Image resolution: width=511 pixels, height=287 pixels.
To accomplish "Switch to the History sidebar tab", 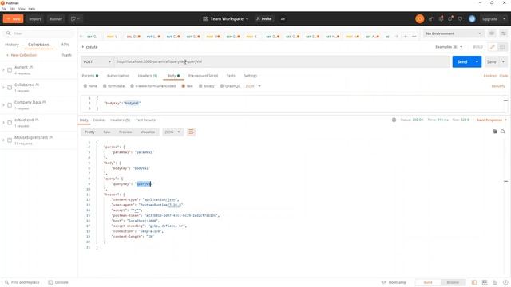I will click(x=12, y=45).
